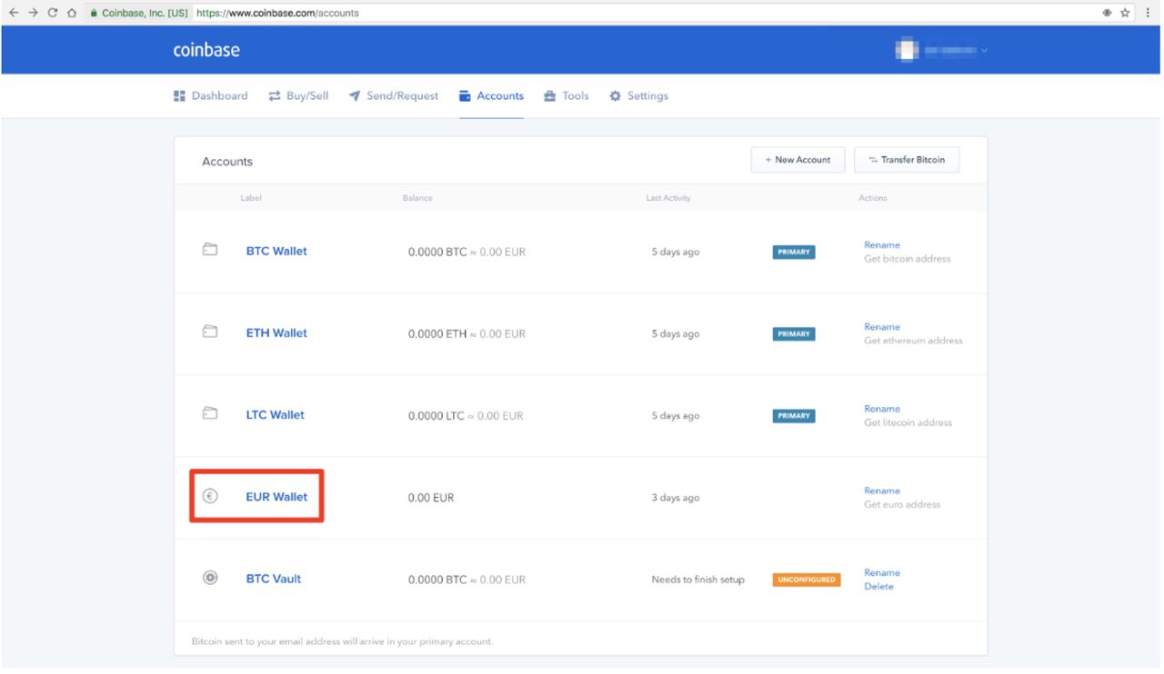Click the eye extension icon in address bar
This screenshot has width=1164, height=674.
coord(1107,13)
